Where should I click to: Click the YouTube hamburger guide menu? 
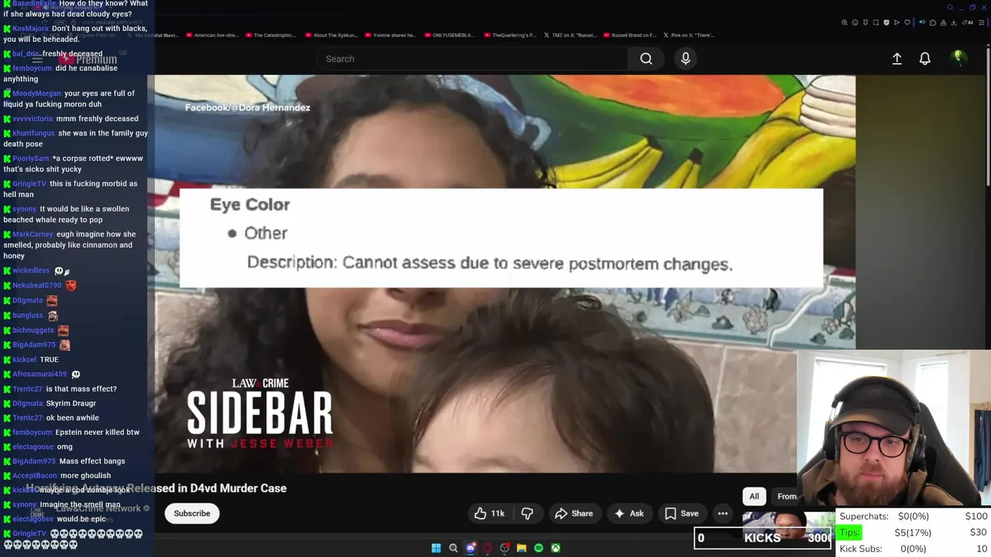click(x=36, y=60)
